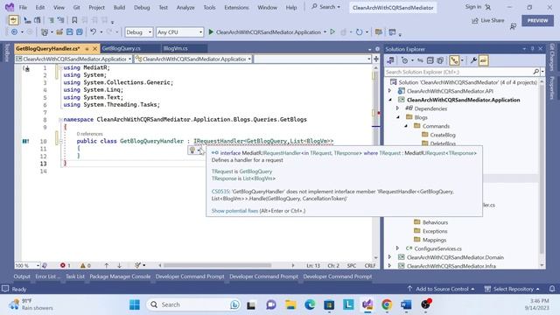Toggle the pin on GetBlogQueryHandler.cs tab
Viewport: 560px width, 315px height.
pyautogui.click(x=87, y=48)
